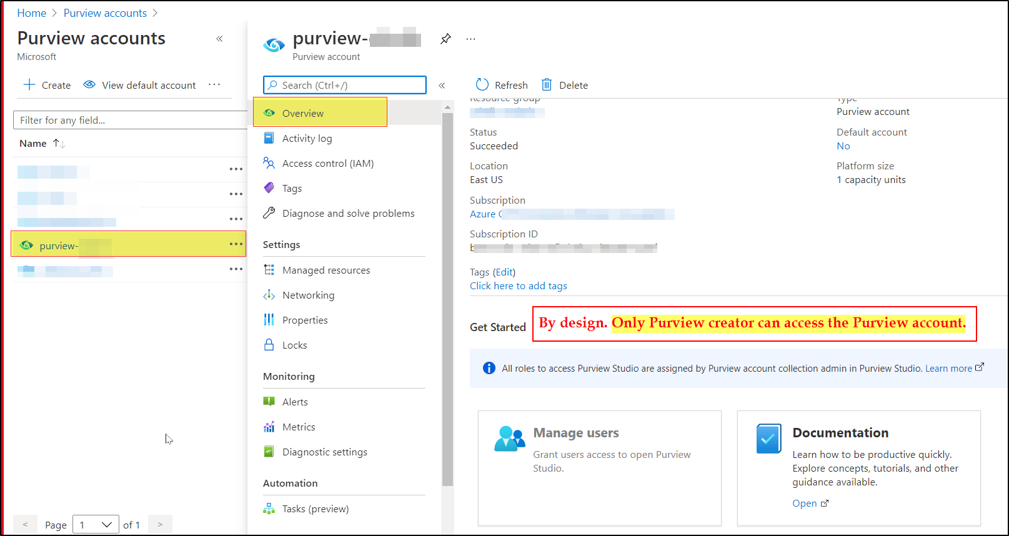
Task: Click the Metrics chart icon
Action: pyautogui.click(x=269, y=427)
